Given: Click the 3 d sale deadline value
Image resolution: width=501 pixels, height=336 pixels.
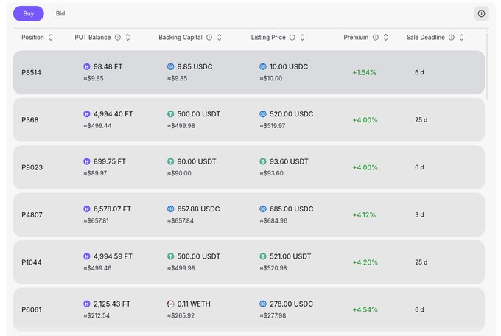Looking at the screenshot, I should coord(419,215).
